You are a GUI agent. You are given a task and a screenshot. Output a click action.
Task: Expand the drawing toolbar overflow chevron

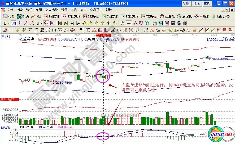pyautogui.click(x=81, y=29)
